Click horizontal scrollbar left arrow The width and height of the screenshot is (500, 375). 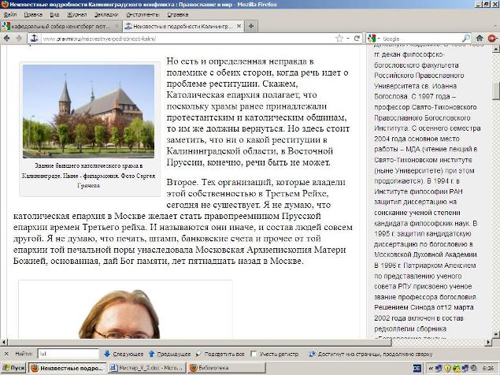tap(3, 343)
